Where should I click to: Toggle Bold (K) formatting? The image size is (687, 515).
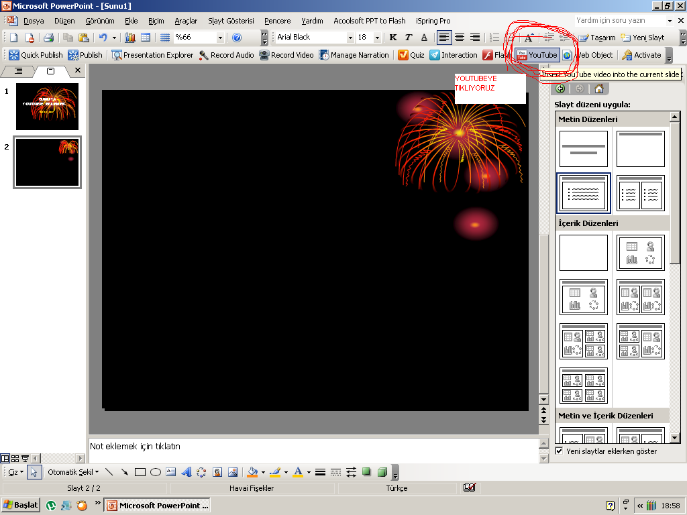pyautogui.click(x=393, y=38)
